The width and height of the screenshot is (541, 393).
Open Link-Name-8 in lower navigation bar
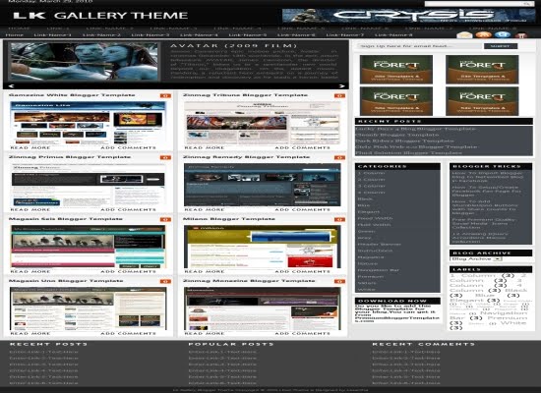393,34
